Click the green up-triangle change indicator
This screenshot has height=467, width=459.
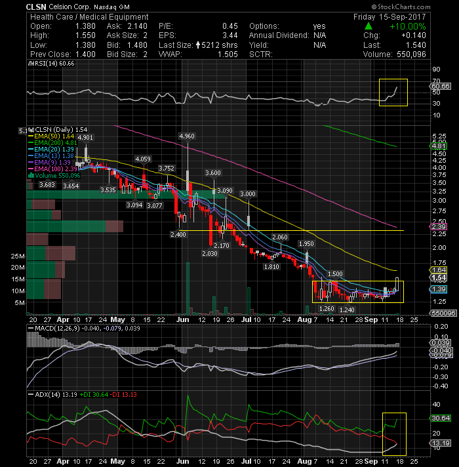369,26
